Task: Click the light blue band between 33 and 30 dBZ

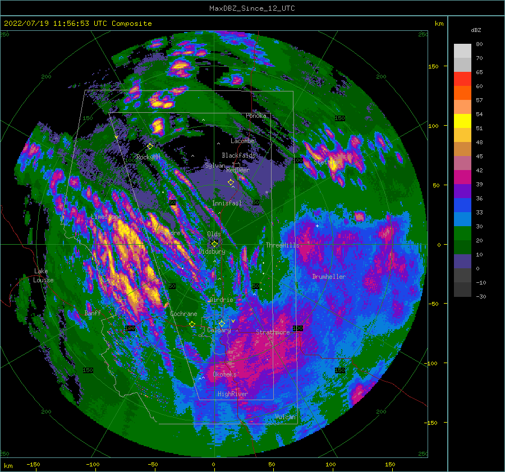Action: (x=462, y=219)
